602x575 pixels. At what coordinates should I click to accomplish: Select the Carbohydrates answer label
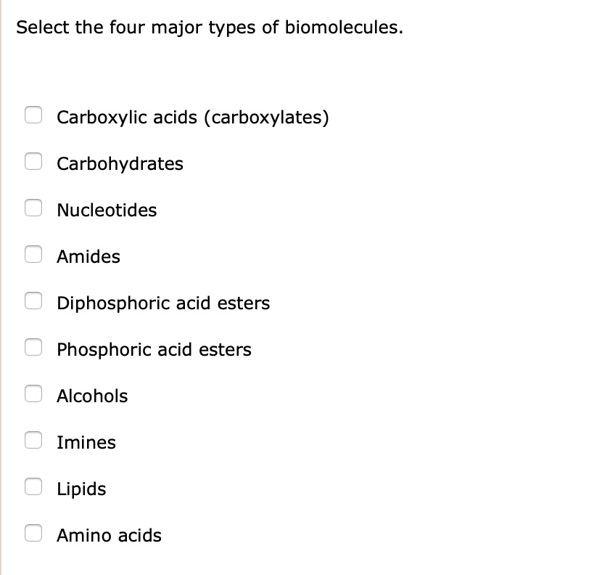tap(120, 164)
